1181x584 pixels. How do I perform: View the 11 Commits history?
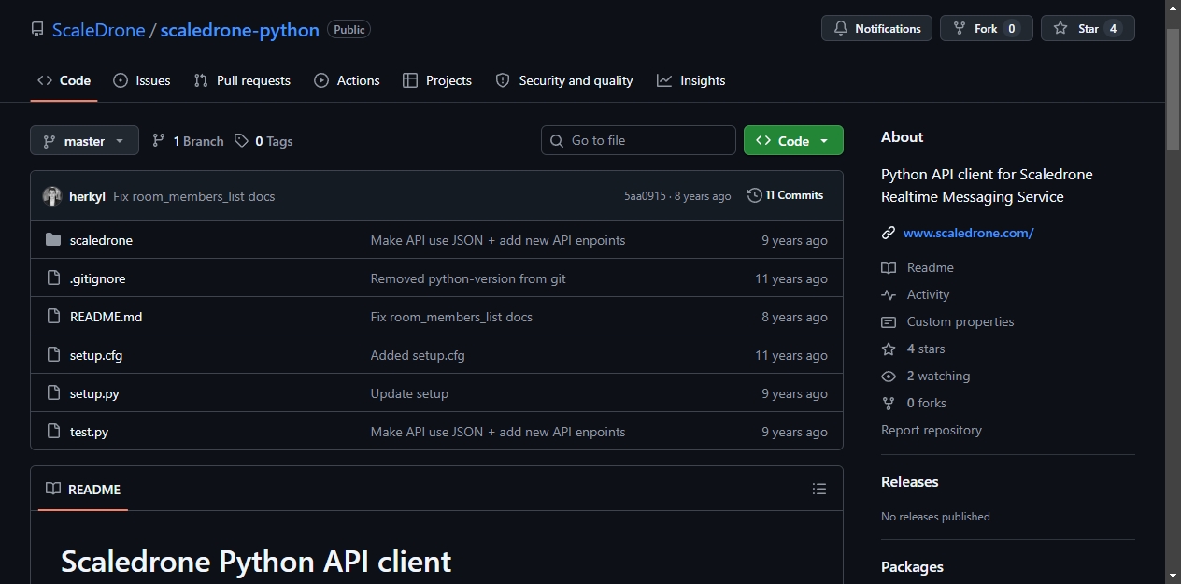[786, 195]
